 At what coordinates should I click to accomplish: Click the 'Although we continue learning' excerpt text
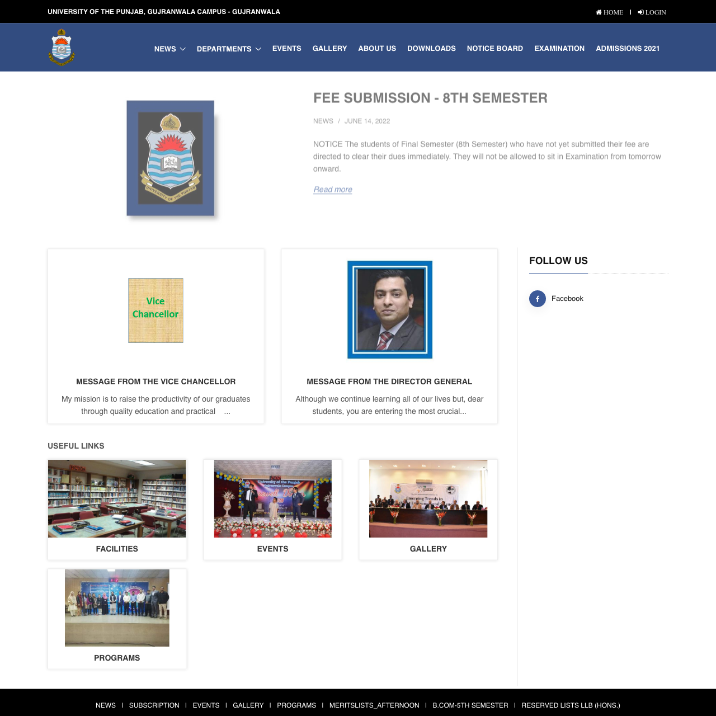coord(389,405)
